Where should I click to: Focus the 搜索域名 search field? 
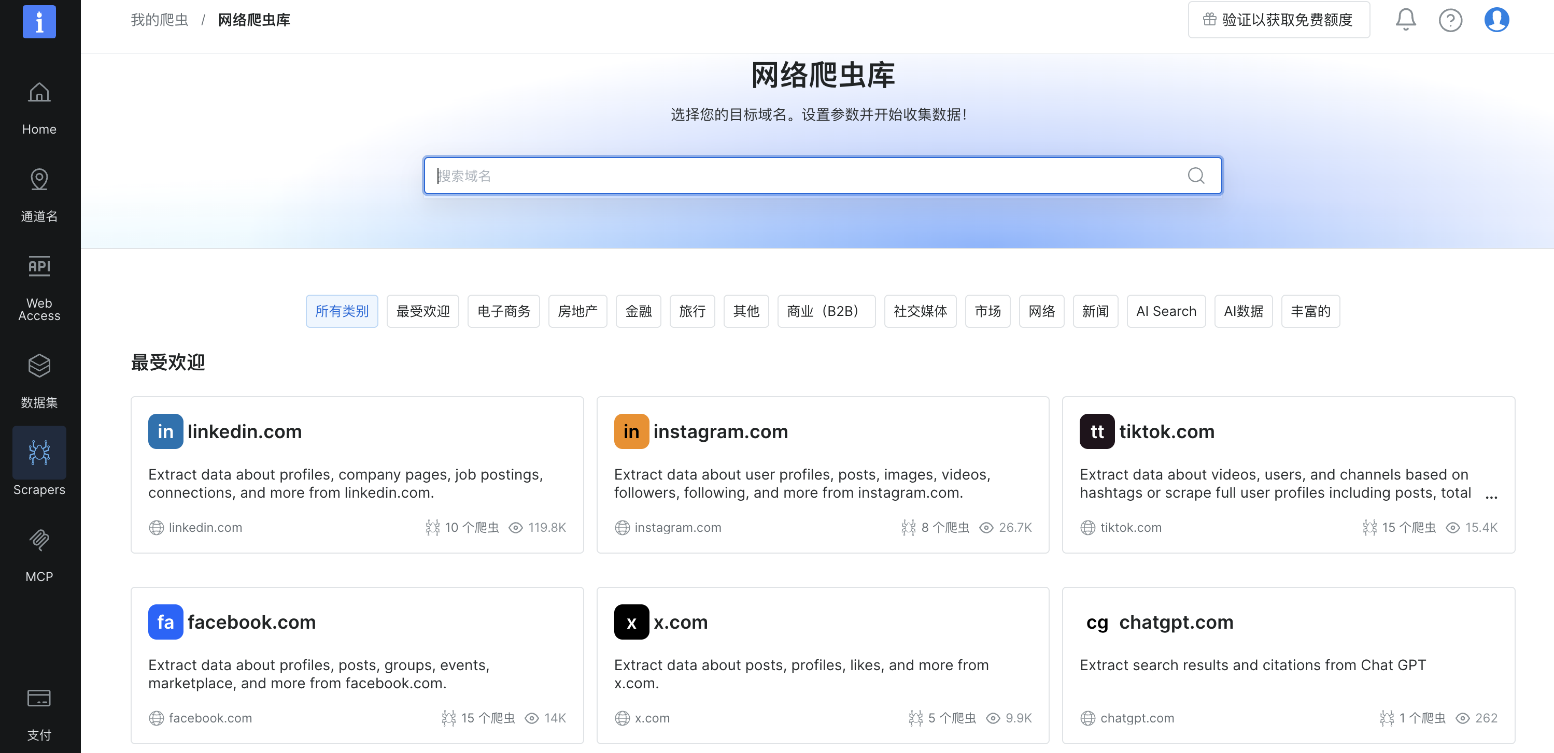click(809, 176)
